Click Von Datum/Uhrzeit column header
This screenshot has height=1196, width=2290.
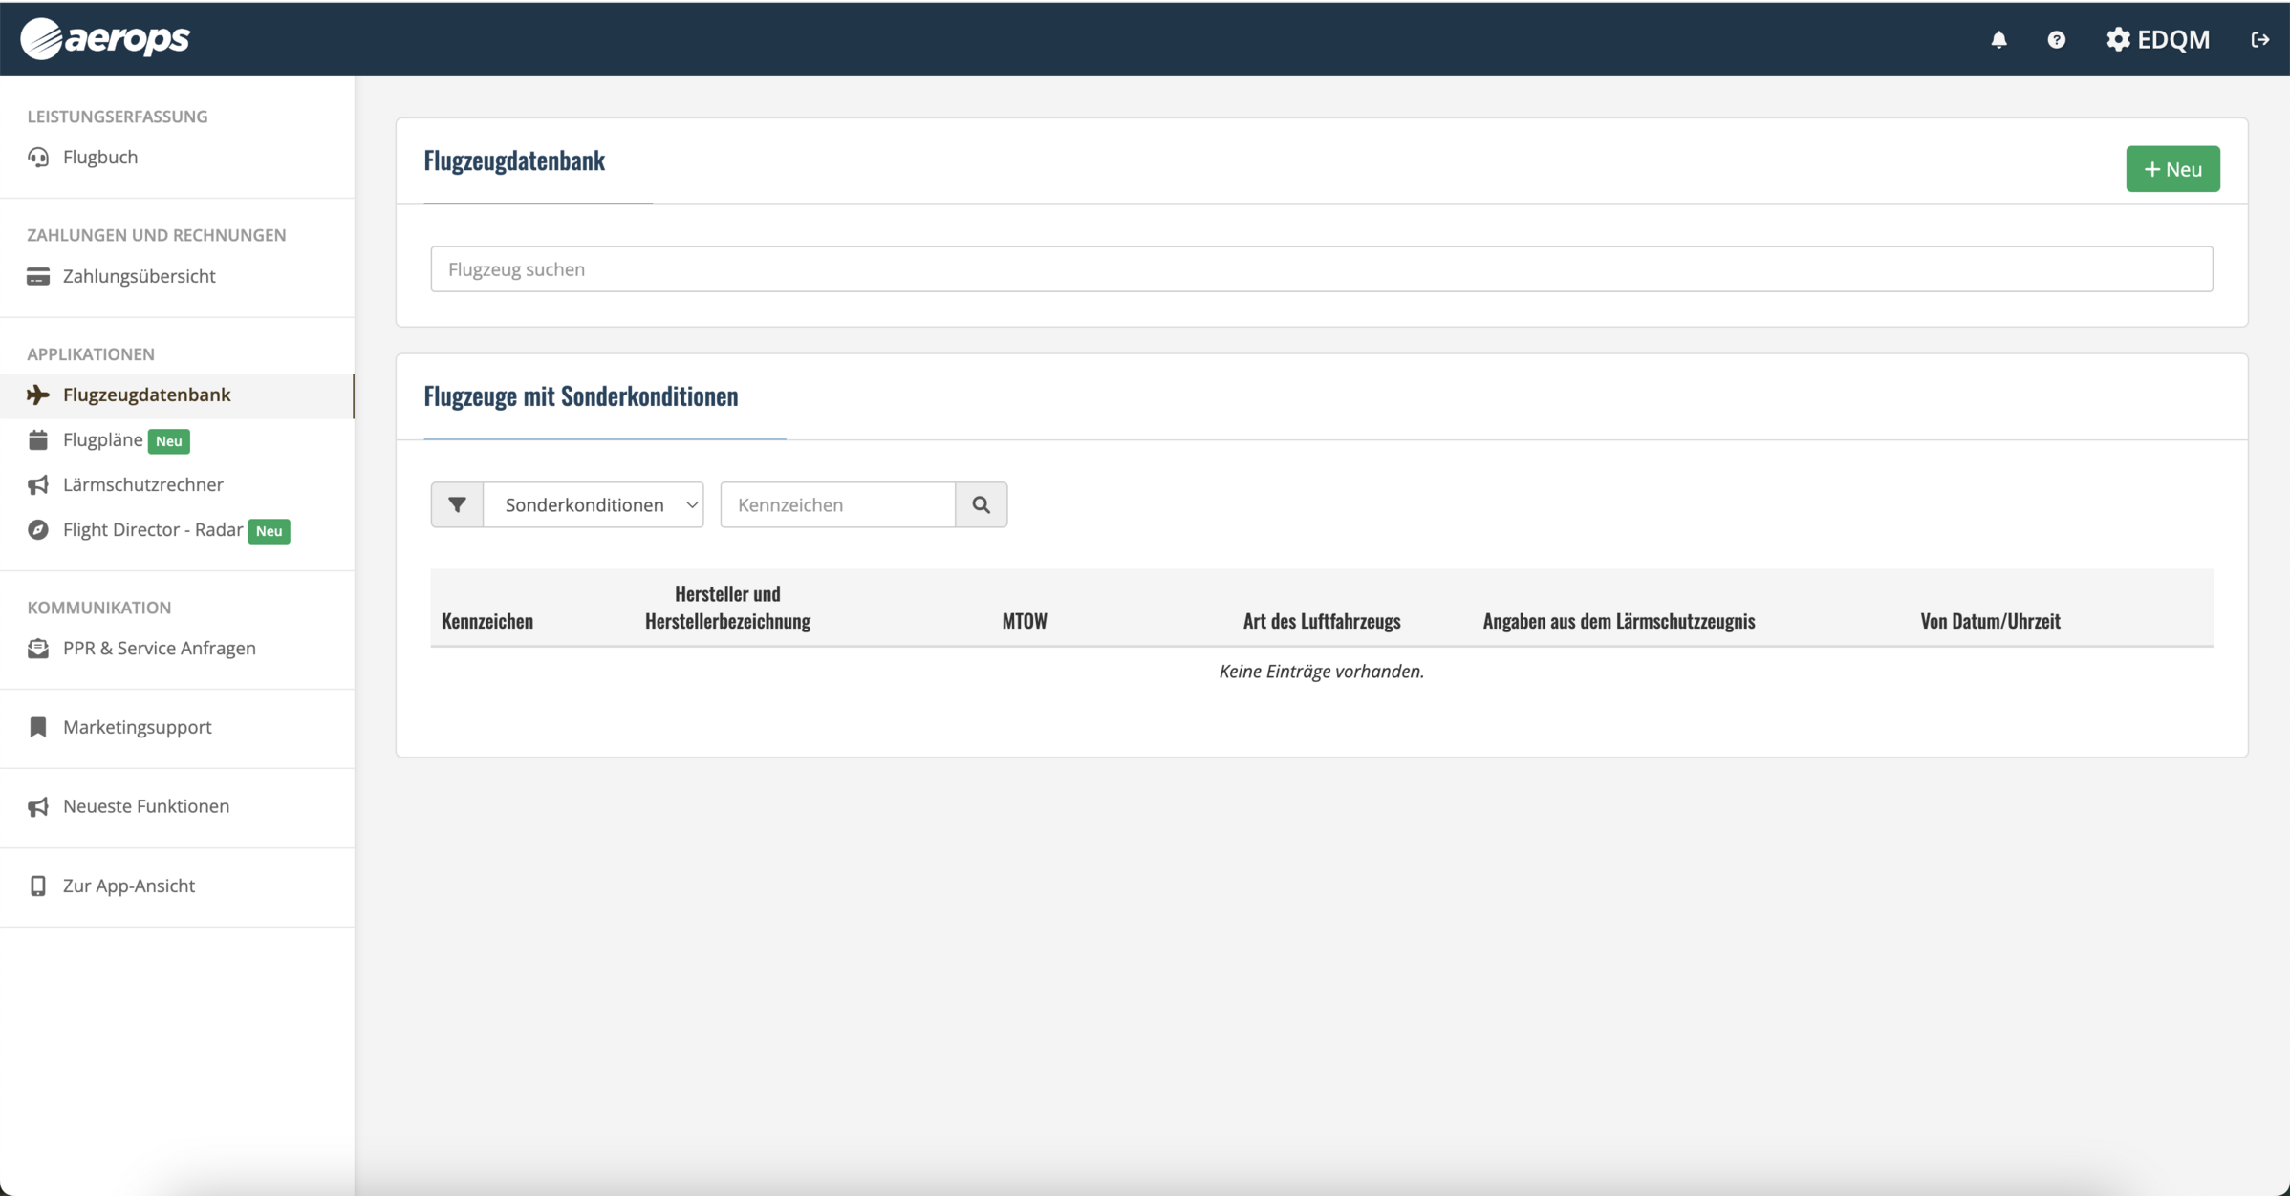tap(1990, 621)
